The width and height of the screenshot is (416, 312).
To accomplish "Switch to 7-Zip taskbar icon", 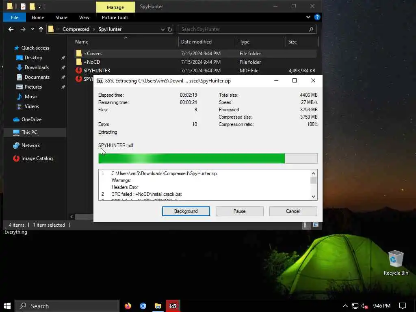I will click(x=173, y=306).
